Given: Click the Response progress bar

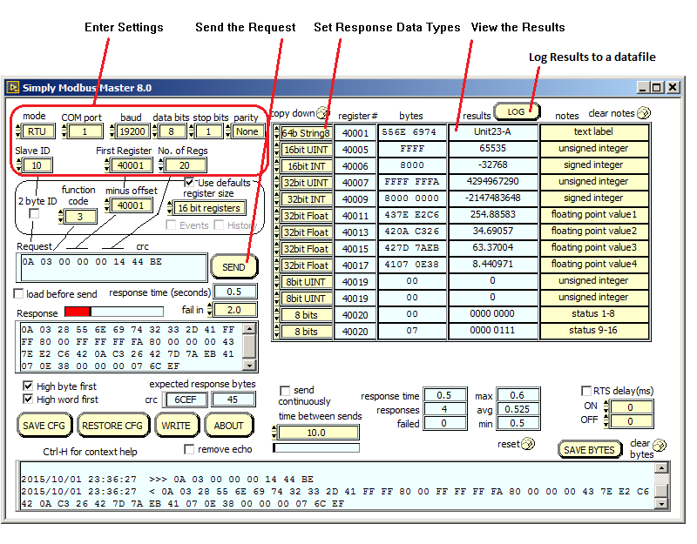Looking at the screenshot, I should 114,312.
